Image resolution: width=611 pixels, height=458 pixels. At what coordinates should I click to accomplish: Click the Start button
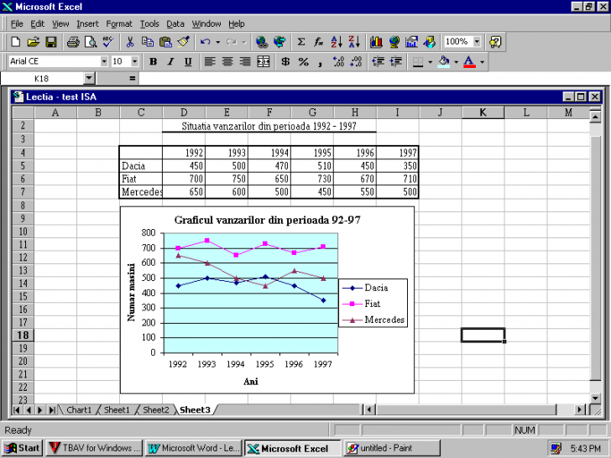(22, 448)
